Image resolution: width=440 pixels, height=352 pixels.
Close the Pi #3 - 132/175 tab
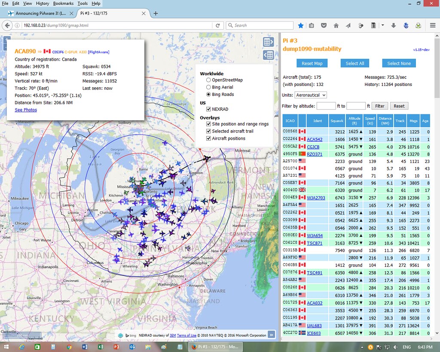(x=144, y=13)
